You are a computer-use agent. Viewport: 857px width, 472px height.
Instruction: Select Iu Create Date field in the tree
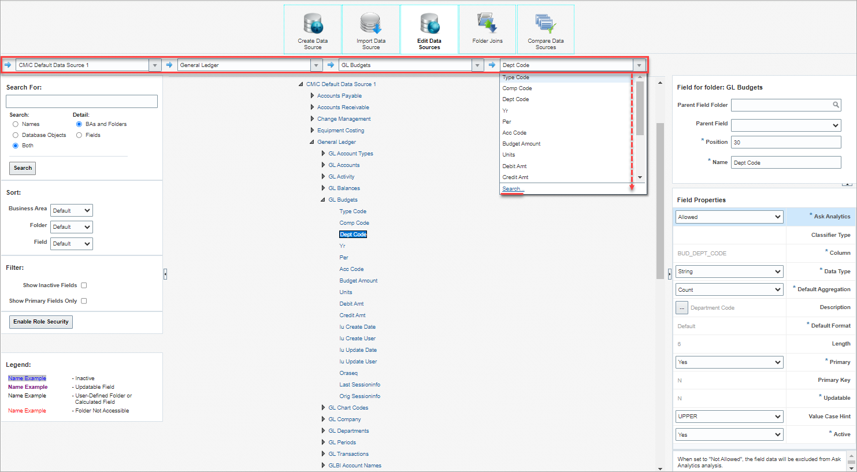point(357,327)
